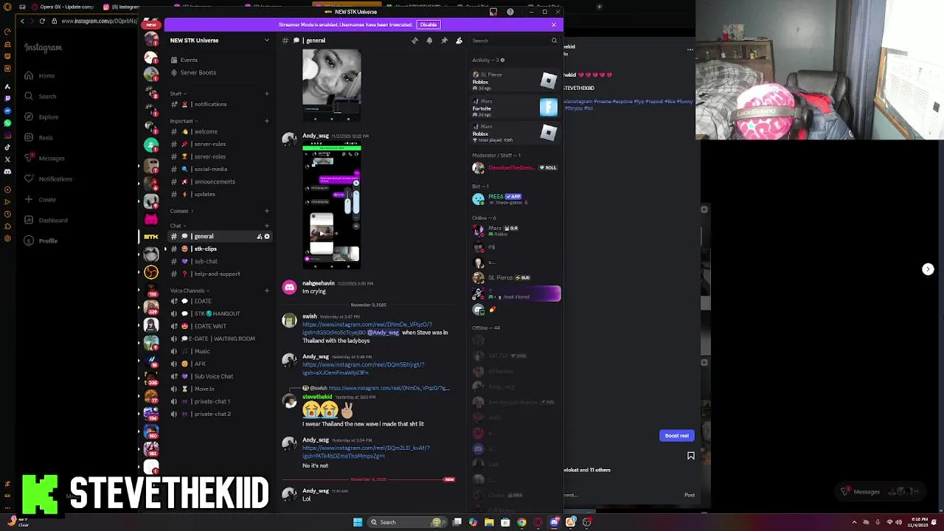
Task: Open the stk-clips channel
Action: 220,249
